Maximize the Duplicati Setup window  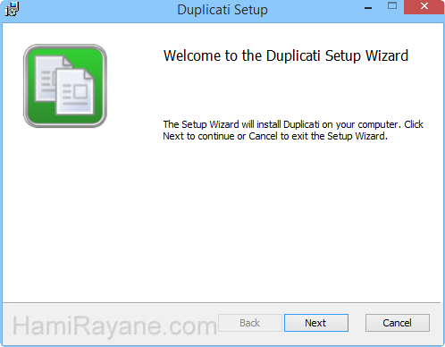(392, 6)
